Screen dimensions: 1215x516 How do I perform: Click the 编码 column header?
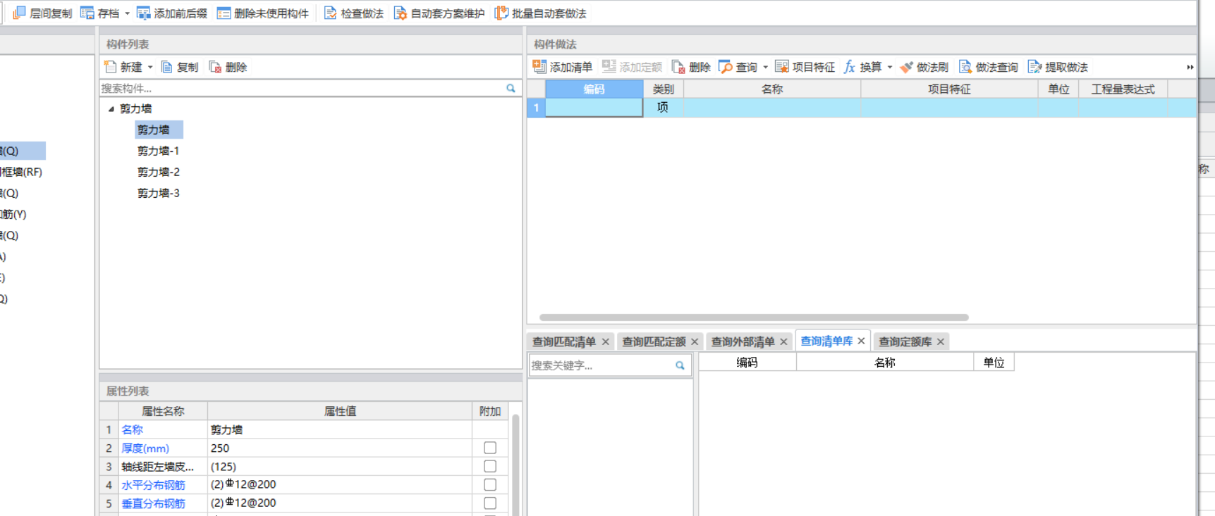[x=594, y=89]
